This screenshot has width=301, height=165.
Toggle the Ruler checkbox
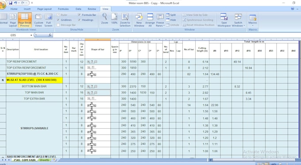[58, 15]
